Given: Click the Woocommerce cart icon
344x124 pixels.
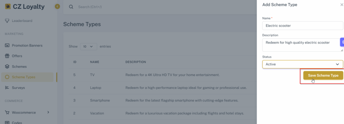Looking at the screenshot, I should tap(7, 112).
